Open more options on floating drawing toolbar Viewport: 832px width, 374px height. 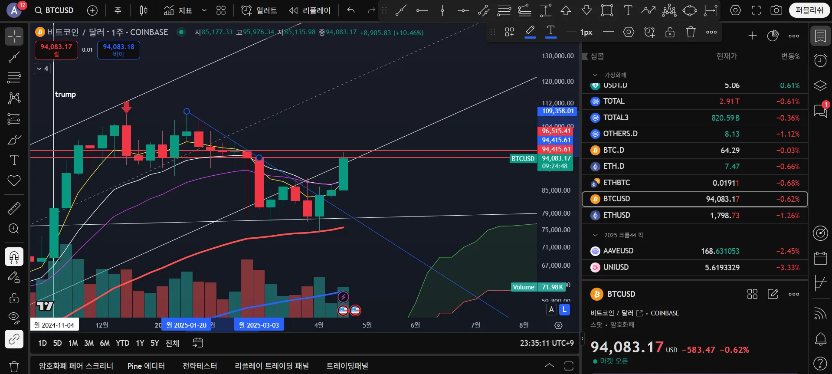click(x=711, y=32)
